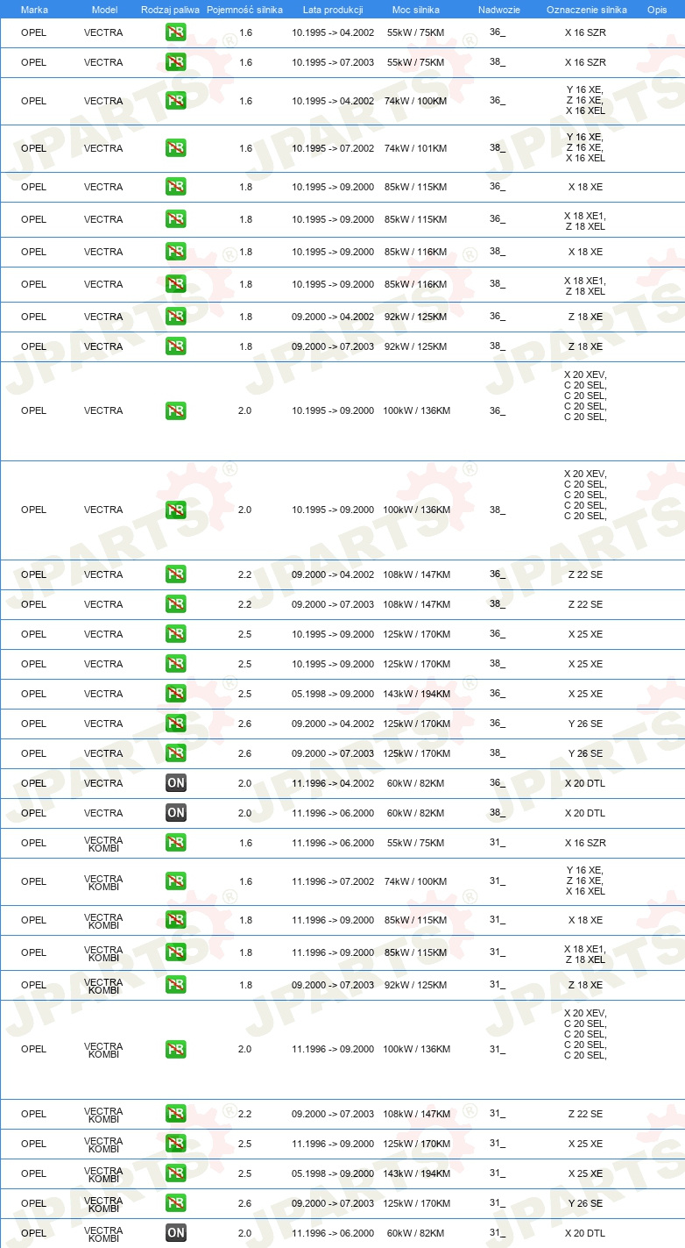Select 60kW / 82KM in Vectra 38_ row
685x1248 pixels.
click(415, 813)
